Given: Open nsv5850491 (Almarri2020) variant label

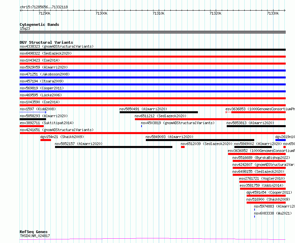Looking at the screenshot, I should click(x=143, y=109).
